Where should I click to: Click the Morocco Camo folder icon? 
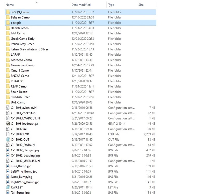8,60
